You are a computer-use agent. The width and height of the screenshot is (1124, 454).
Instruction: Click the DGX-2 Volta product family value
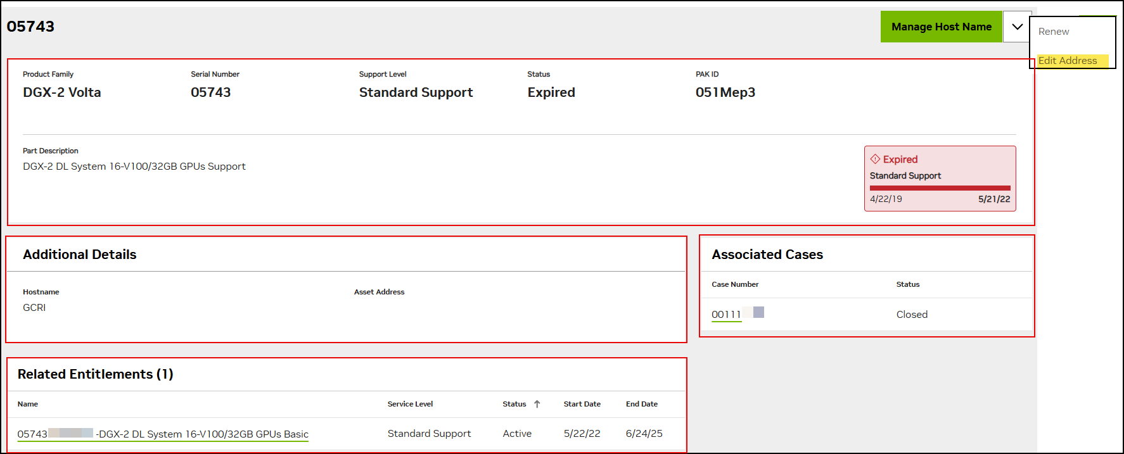62,92
